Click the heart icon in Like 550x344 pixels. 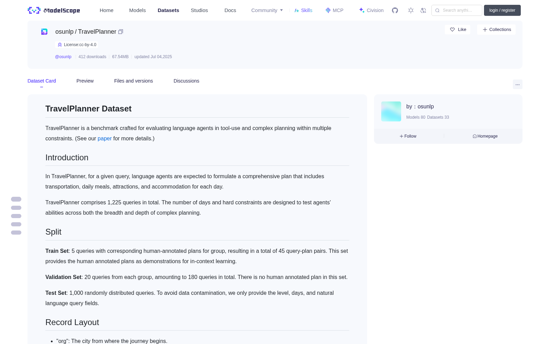(x=452, y=30)
